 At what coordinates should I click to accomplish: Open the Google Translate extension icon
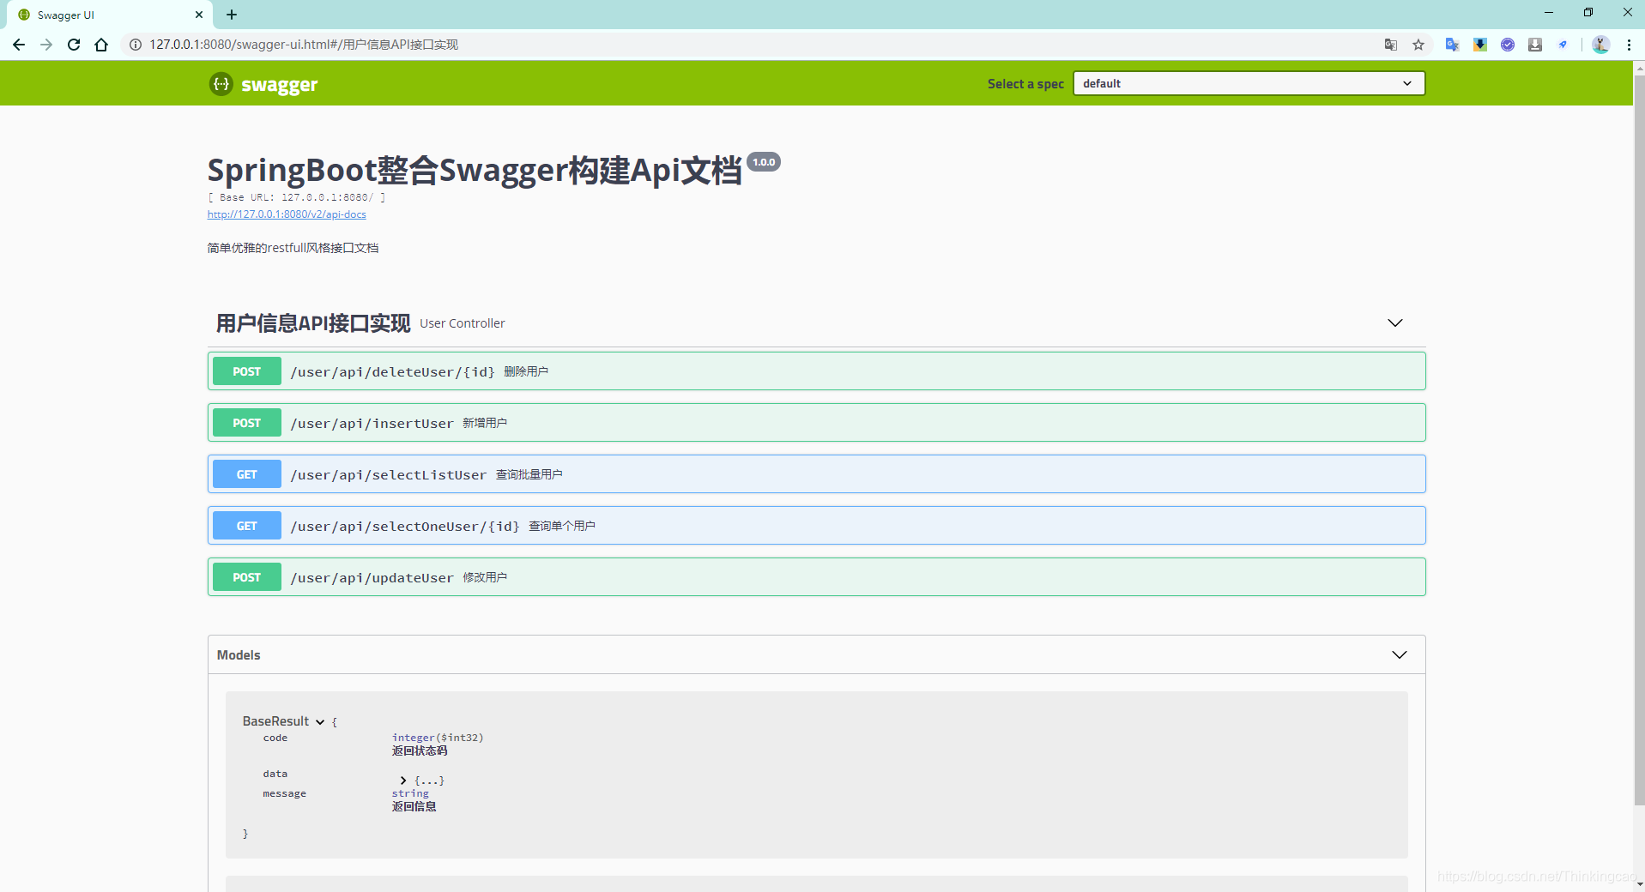tap(1452, 45)
